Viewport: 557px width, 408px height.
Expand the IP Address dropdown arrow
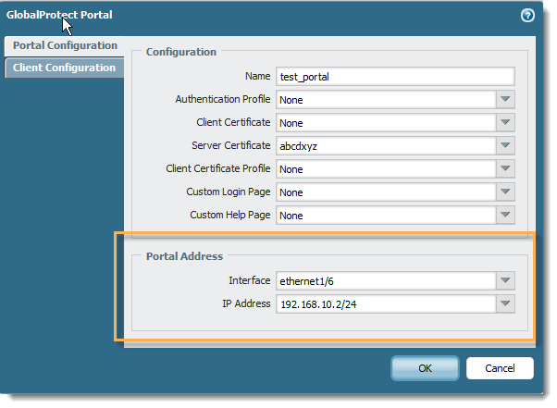point(505,303)
